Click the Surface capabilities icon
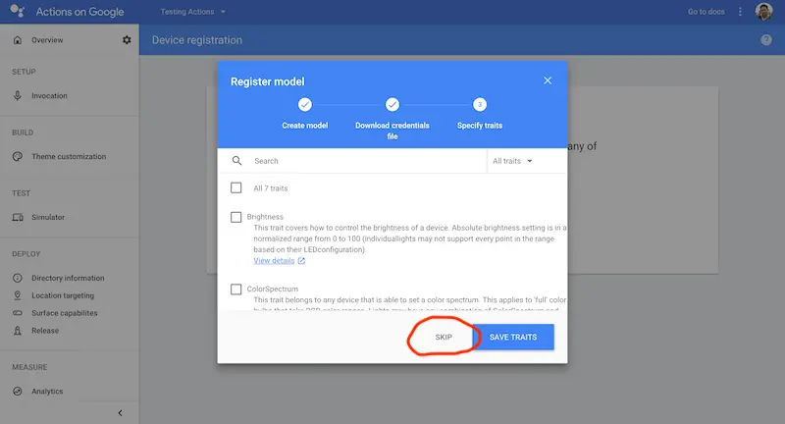 18,313
